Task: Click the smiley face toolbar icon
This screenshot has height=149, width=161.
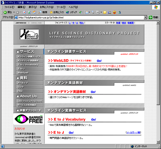Action: tap(114, 12)
